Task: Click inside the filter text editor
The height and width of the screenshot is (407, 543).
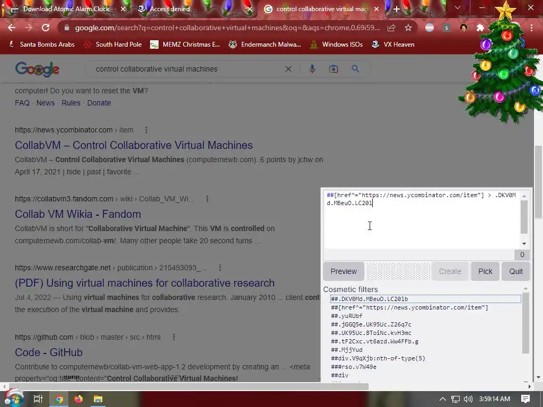Action: (x=422, y=219)
